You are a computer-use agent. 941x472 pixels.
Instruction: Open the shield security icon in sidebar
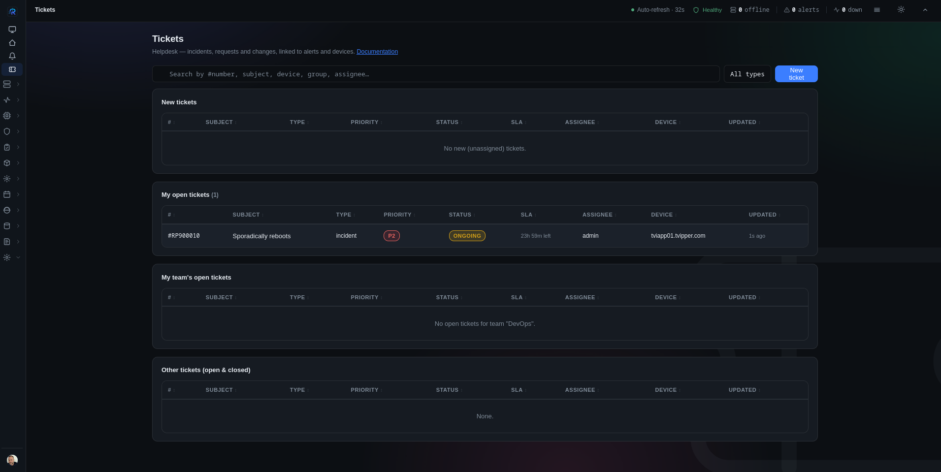pyautogui.click(x=7, y=131)
